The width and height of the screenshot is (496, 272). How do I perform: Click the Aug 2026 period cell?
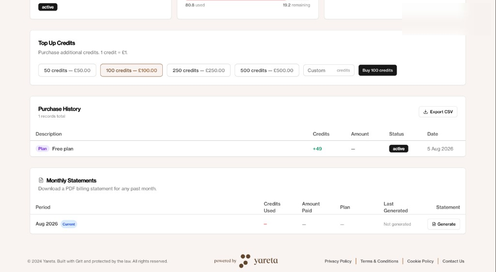46,224
